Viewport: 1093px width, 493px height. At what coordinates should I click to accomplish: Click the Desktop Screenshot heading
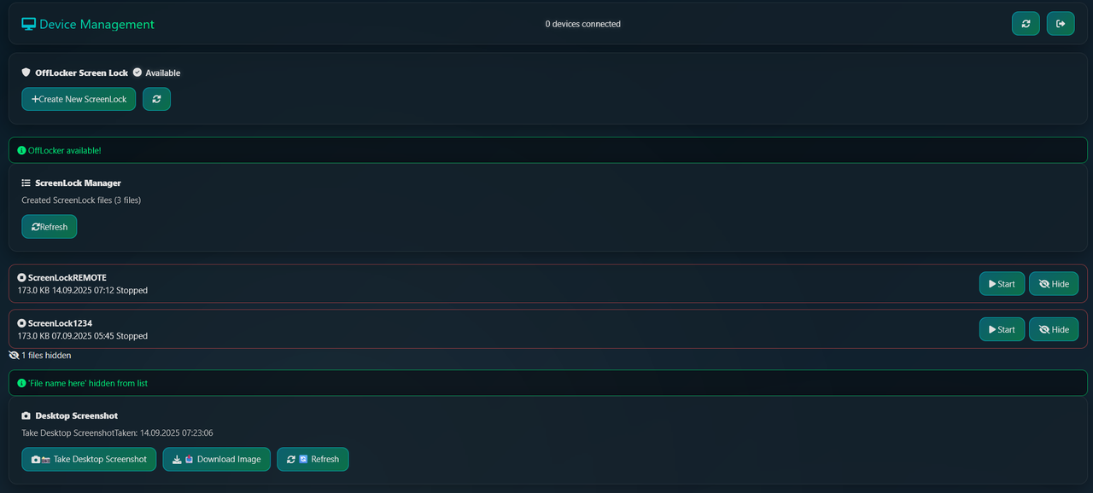79,415
